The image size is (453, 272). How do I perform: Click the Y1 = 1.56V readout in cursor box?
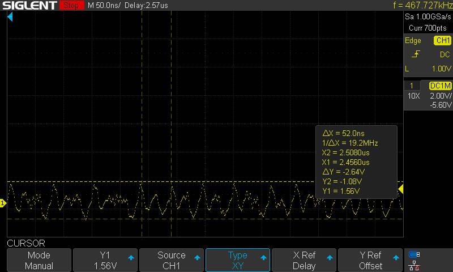[341, 191]
